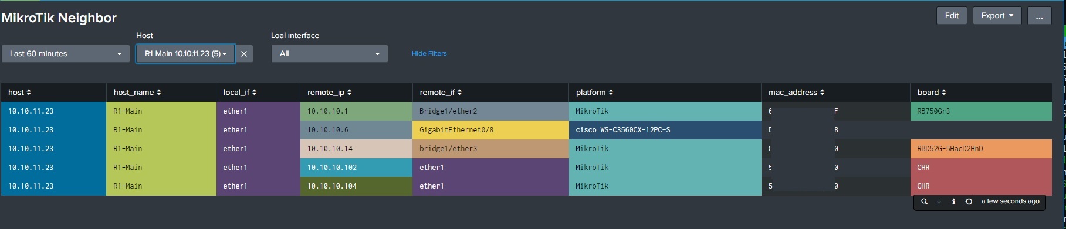This screenshot has height=229, width=1066.
Task: Click the Bridge1/ether2 remote_if cell
Action: coord(490,111)
